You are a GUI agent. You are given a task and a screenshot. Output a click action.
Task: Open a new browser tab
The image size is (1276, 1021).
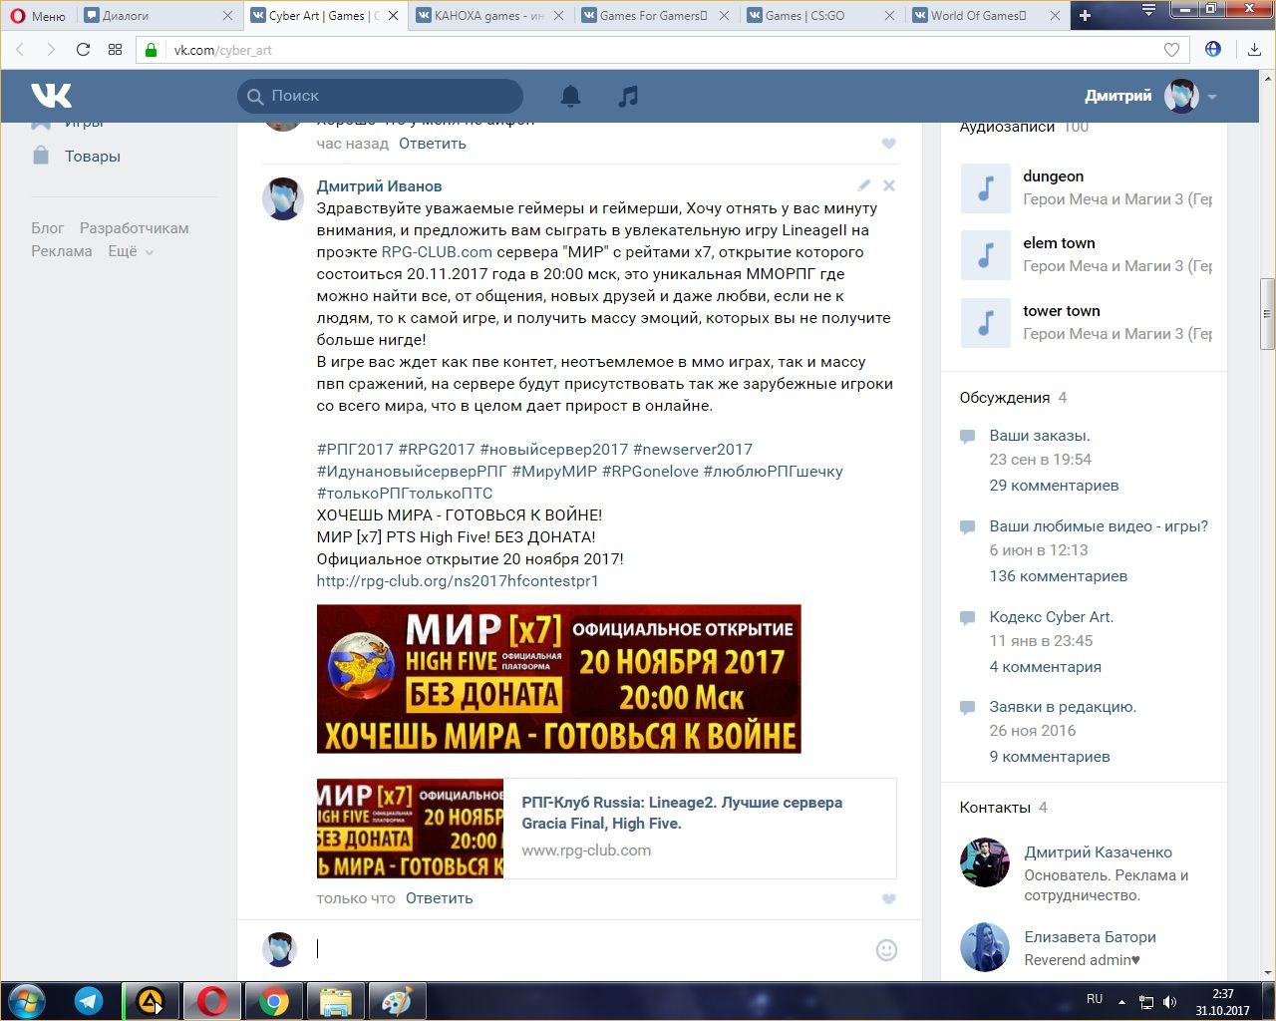click(x=1086, y=16)
